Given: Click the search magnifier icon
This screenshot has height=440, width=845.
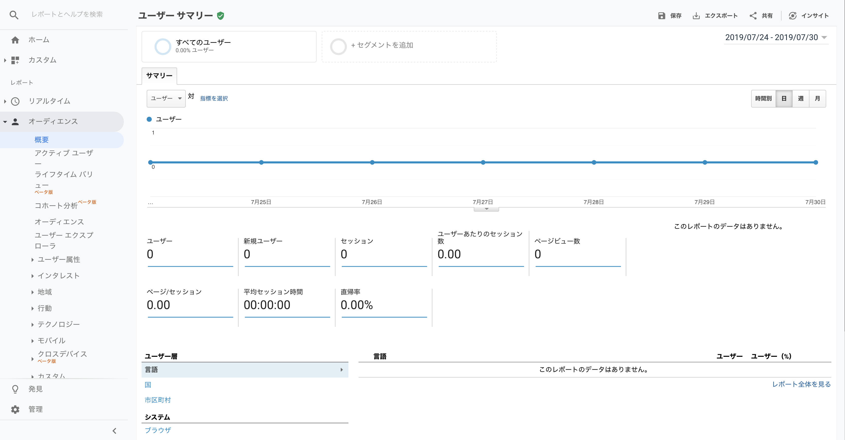Looking at the screenshot, I should click(14, 15).
